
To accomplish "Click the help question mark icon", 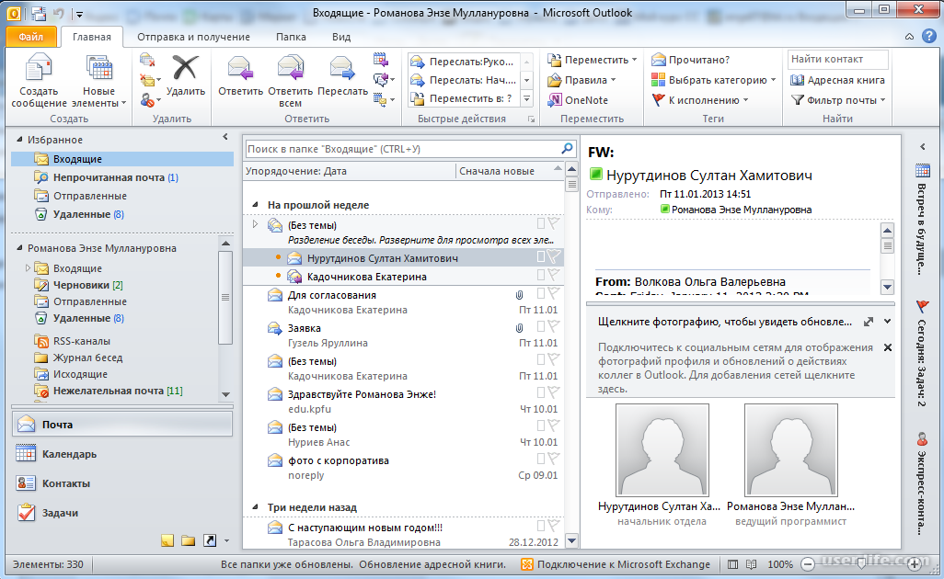I will pos(929,37).
